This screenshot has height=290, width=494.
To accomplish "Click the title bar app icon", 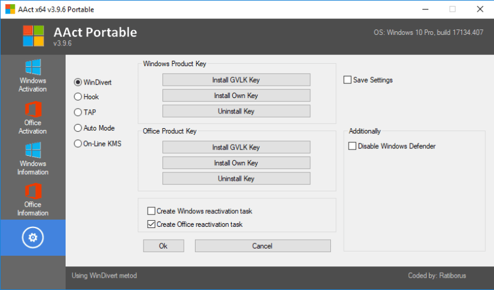I will [10, 9].
